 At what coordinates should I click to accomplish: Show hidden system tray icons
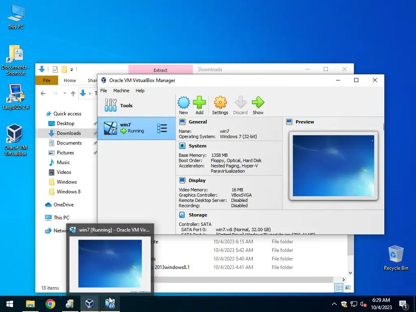point(334,304)
